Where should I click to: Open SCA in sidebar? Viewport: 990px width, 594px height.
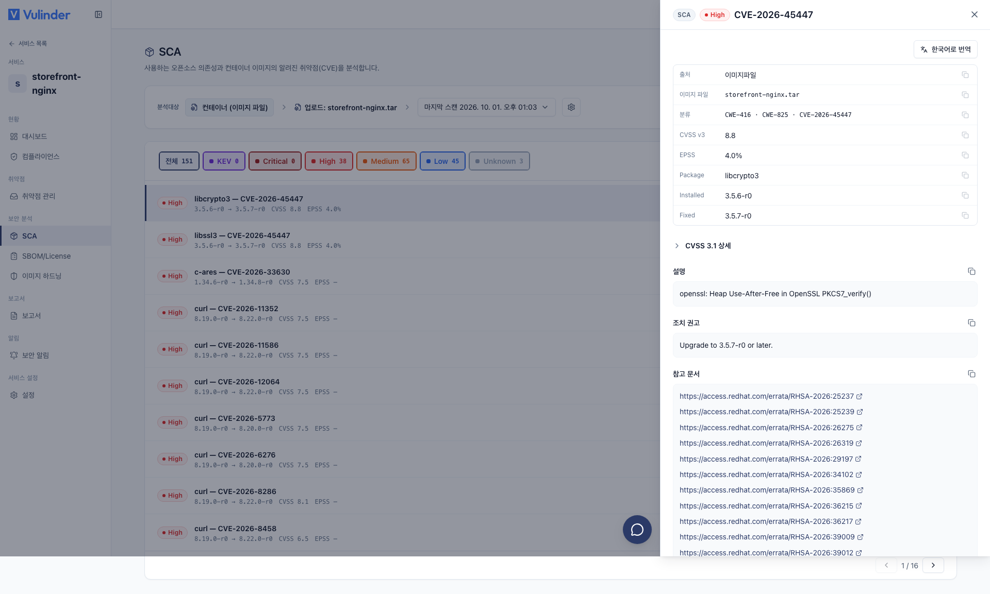pos(55,236)
